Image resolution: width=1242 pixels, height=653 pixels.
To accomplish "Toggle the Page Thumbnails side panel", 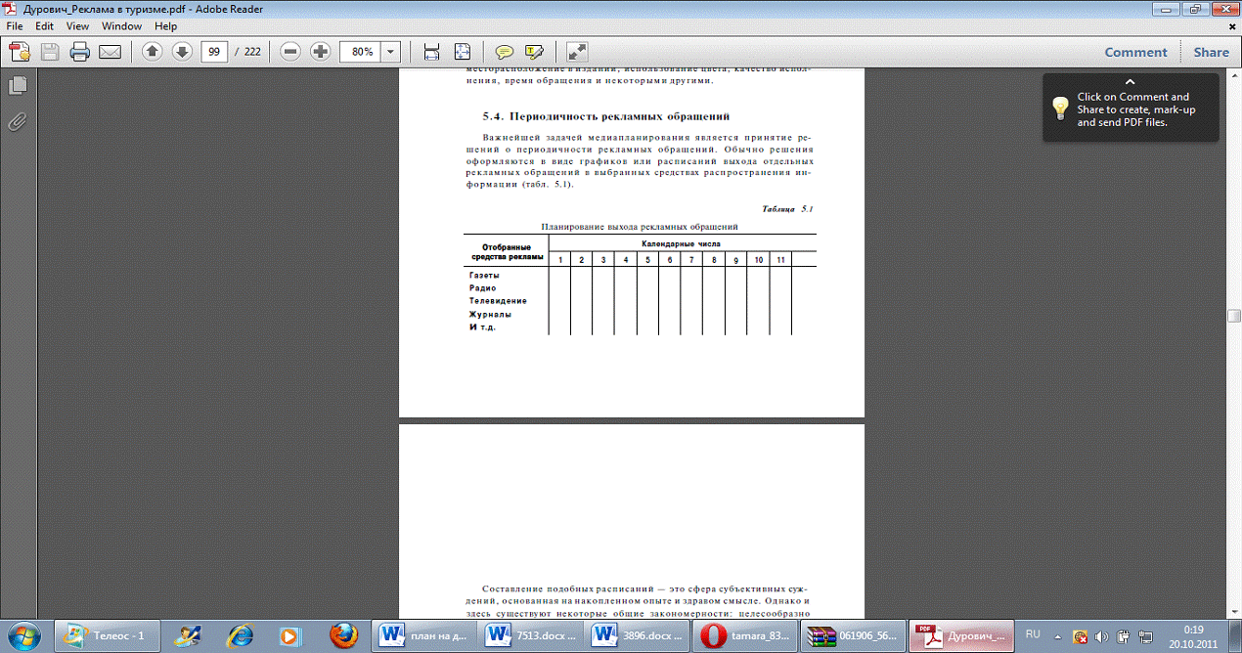I will point(17,86).
